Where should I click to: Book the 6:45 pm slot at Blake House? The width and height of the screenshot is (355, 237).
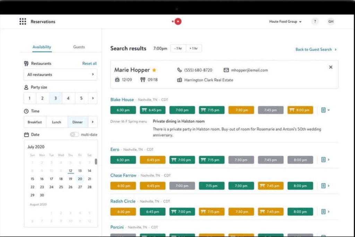(153, 110)
